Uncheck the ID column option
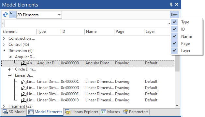Screen dimensions: 205x117 174,29
